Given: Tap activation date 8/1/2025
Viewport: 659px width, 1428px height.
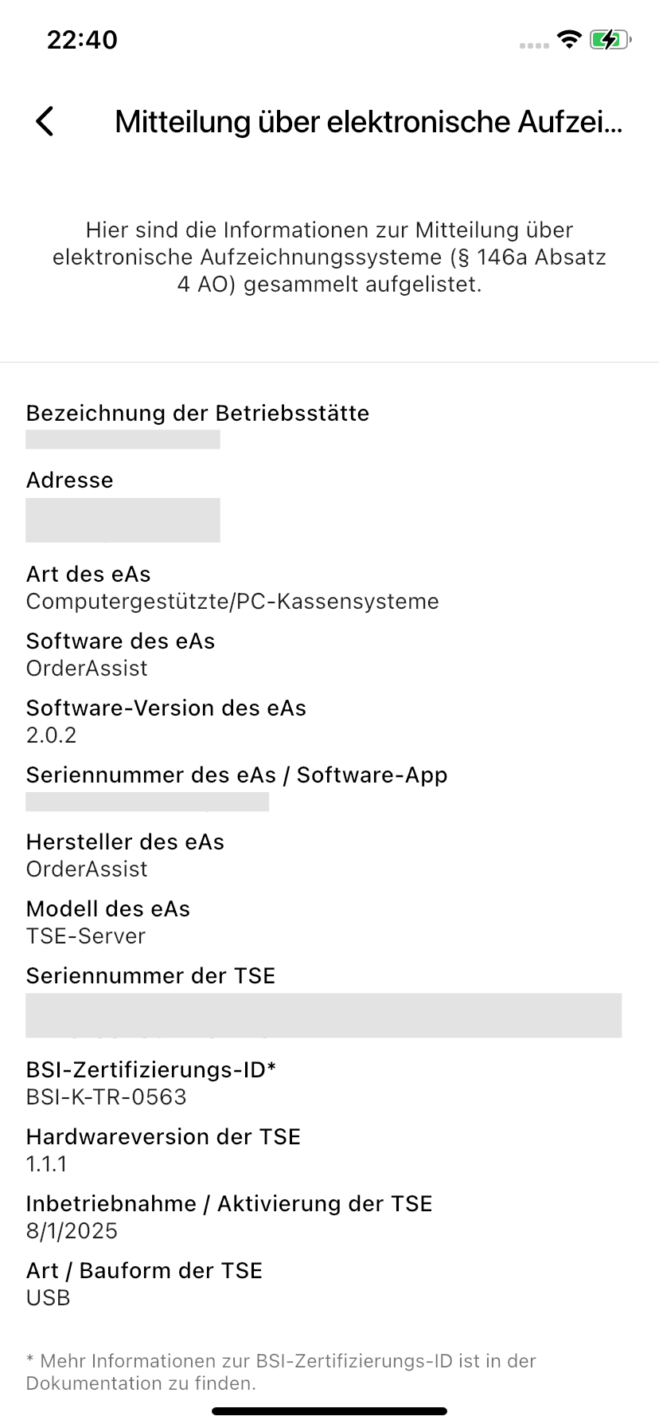Looking at the screenshot, I should coord(72,1230).
